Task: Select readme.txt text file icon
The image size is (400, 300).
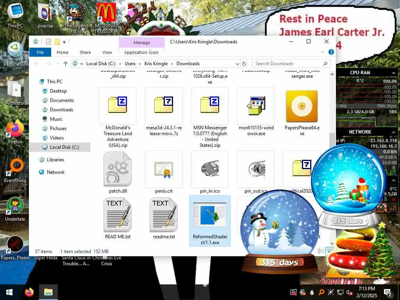Action: (x=164, y=215)
